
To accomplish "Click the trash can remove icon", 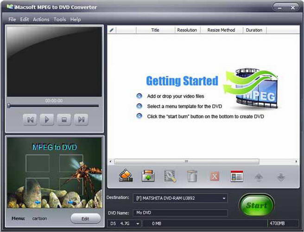I will 192,176.
